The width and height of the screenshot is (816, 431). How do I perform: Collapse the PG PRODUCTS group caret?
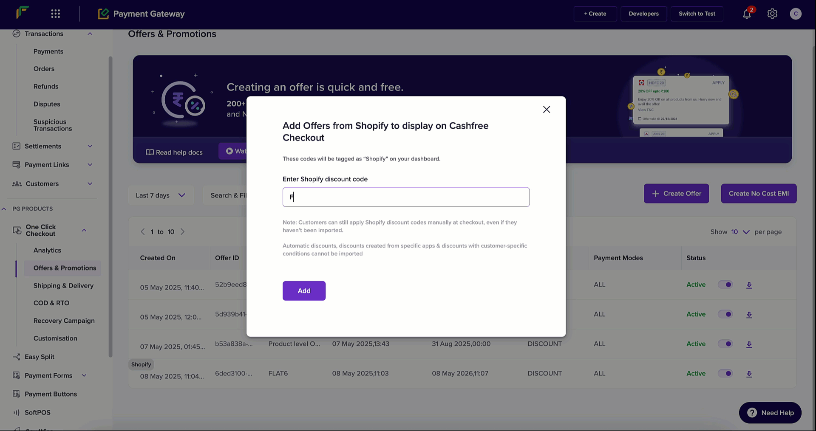[4, 208]
